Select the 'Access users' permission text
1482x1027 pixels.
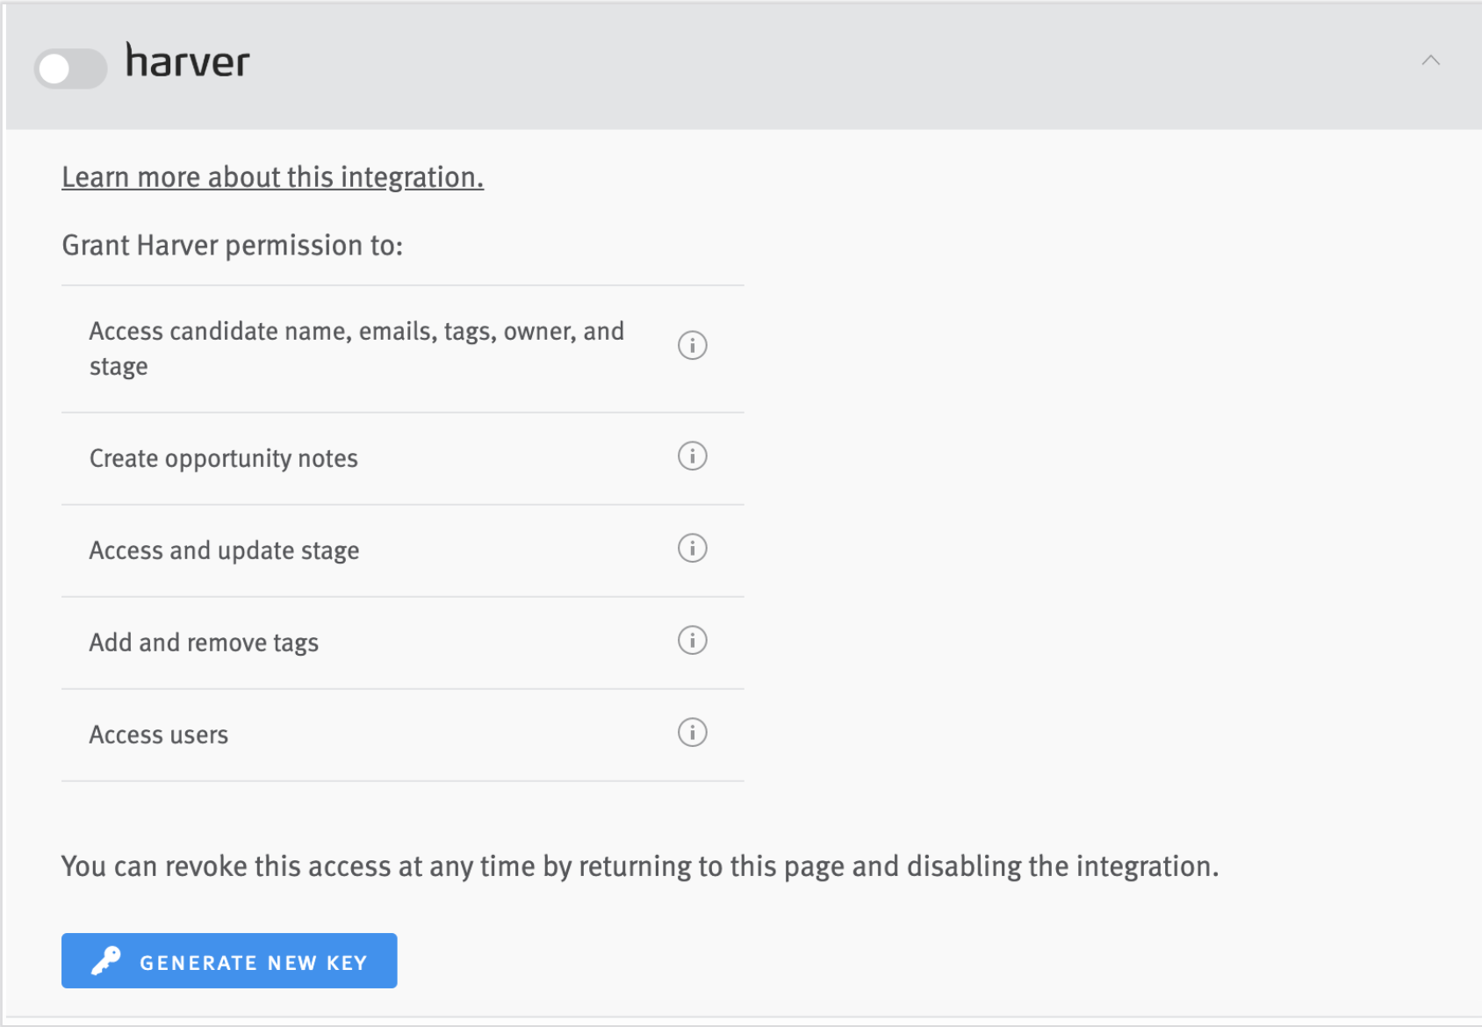click(159, 735)
